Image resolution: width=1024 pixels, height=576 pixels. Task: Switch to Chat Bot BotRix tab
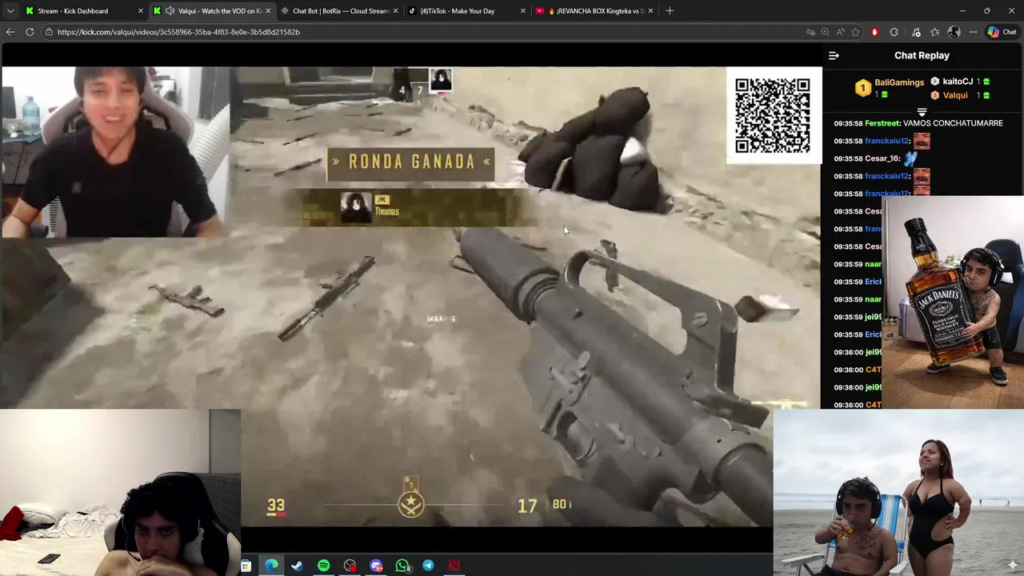point(341,11)
